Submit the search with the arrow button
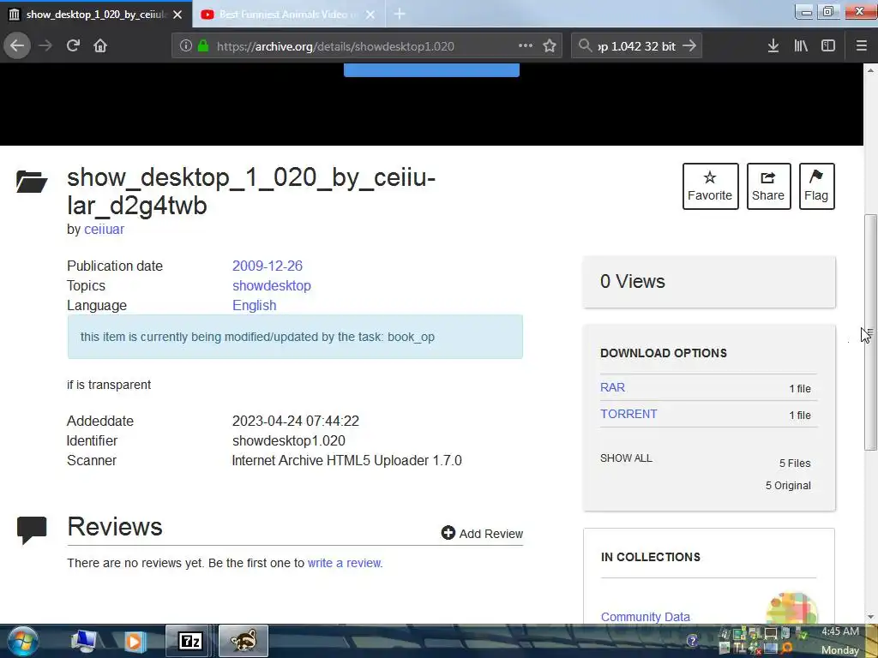This screenshot has height=658, width=878. (689, 46)
